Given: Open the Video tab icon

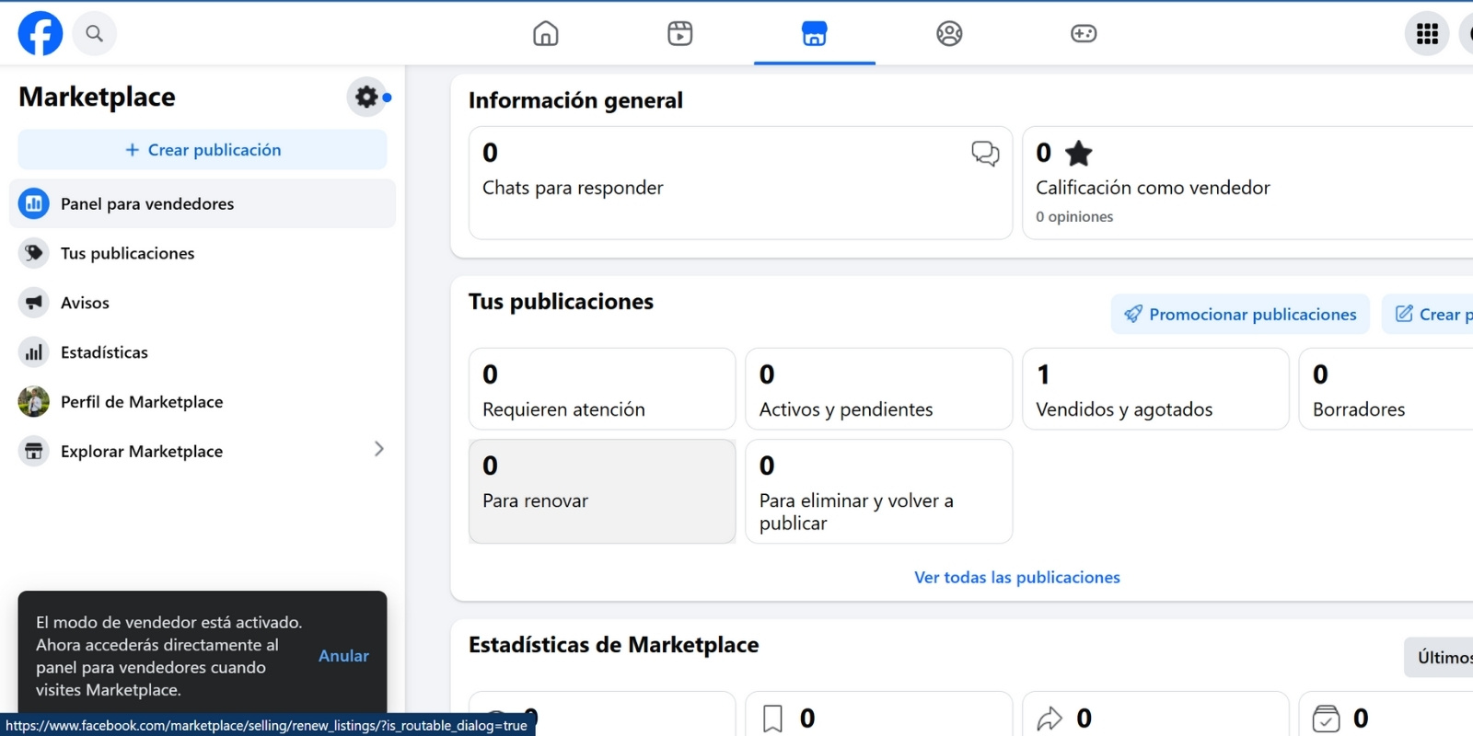Looking at the screenshot, I should coord(680,34).
